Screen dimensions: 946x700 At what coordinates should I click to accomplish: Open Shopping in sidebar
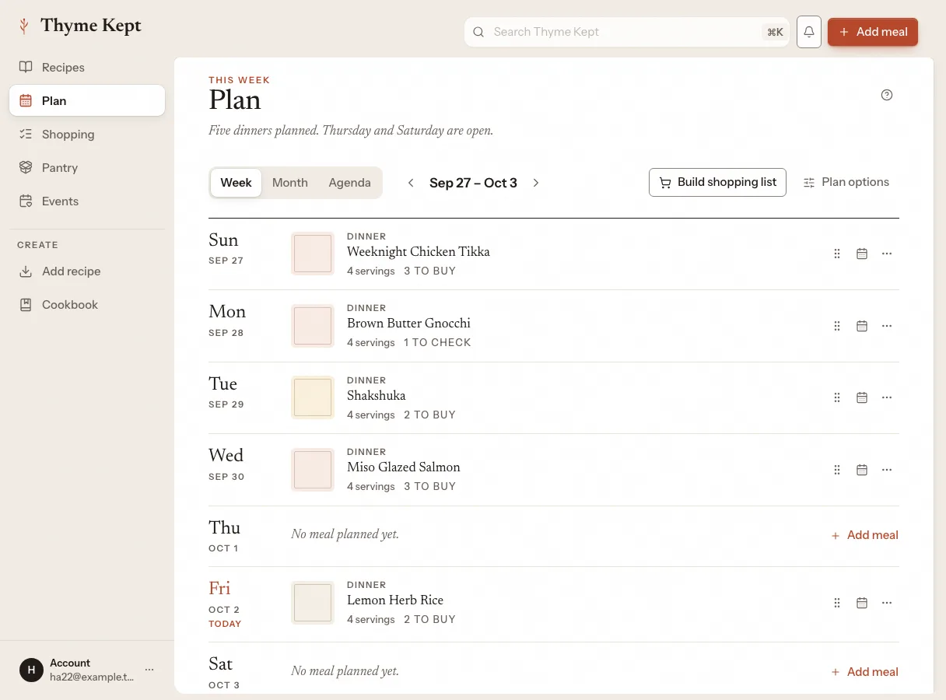[x=87, y=135]
